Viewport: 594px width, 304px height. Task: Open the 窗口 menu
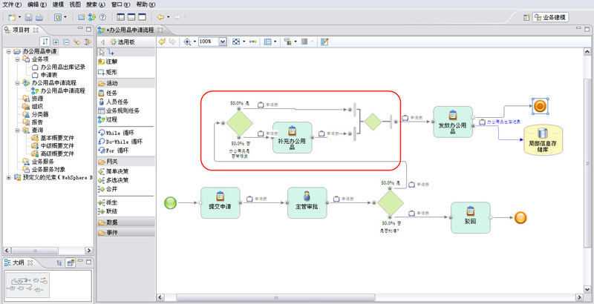[x=122, y=4]
